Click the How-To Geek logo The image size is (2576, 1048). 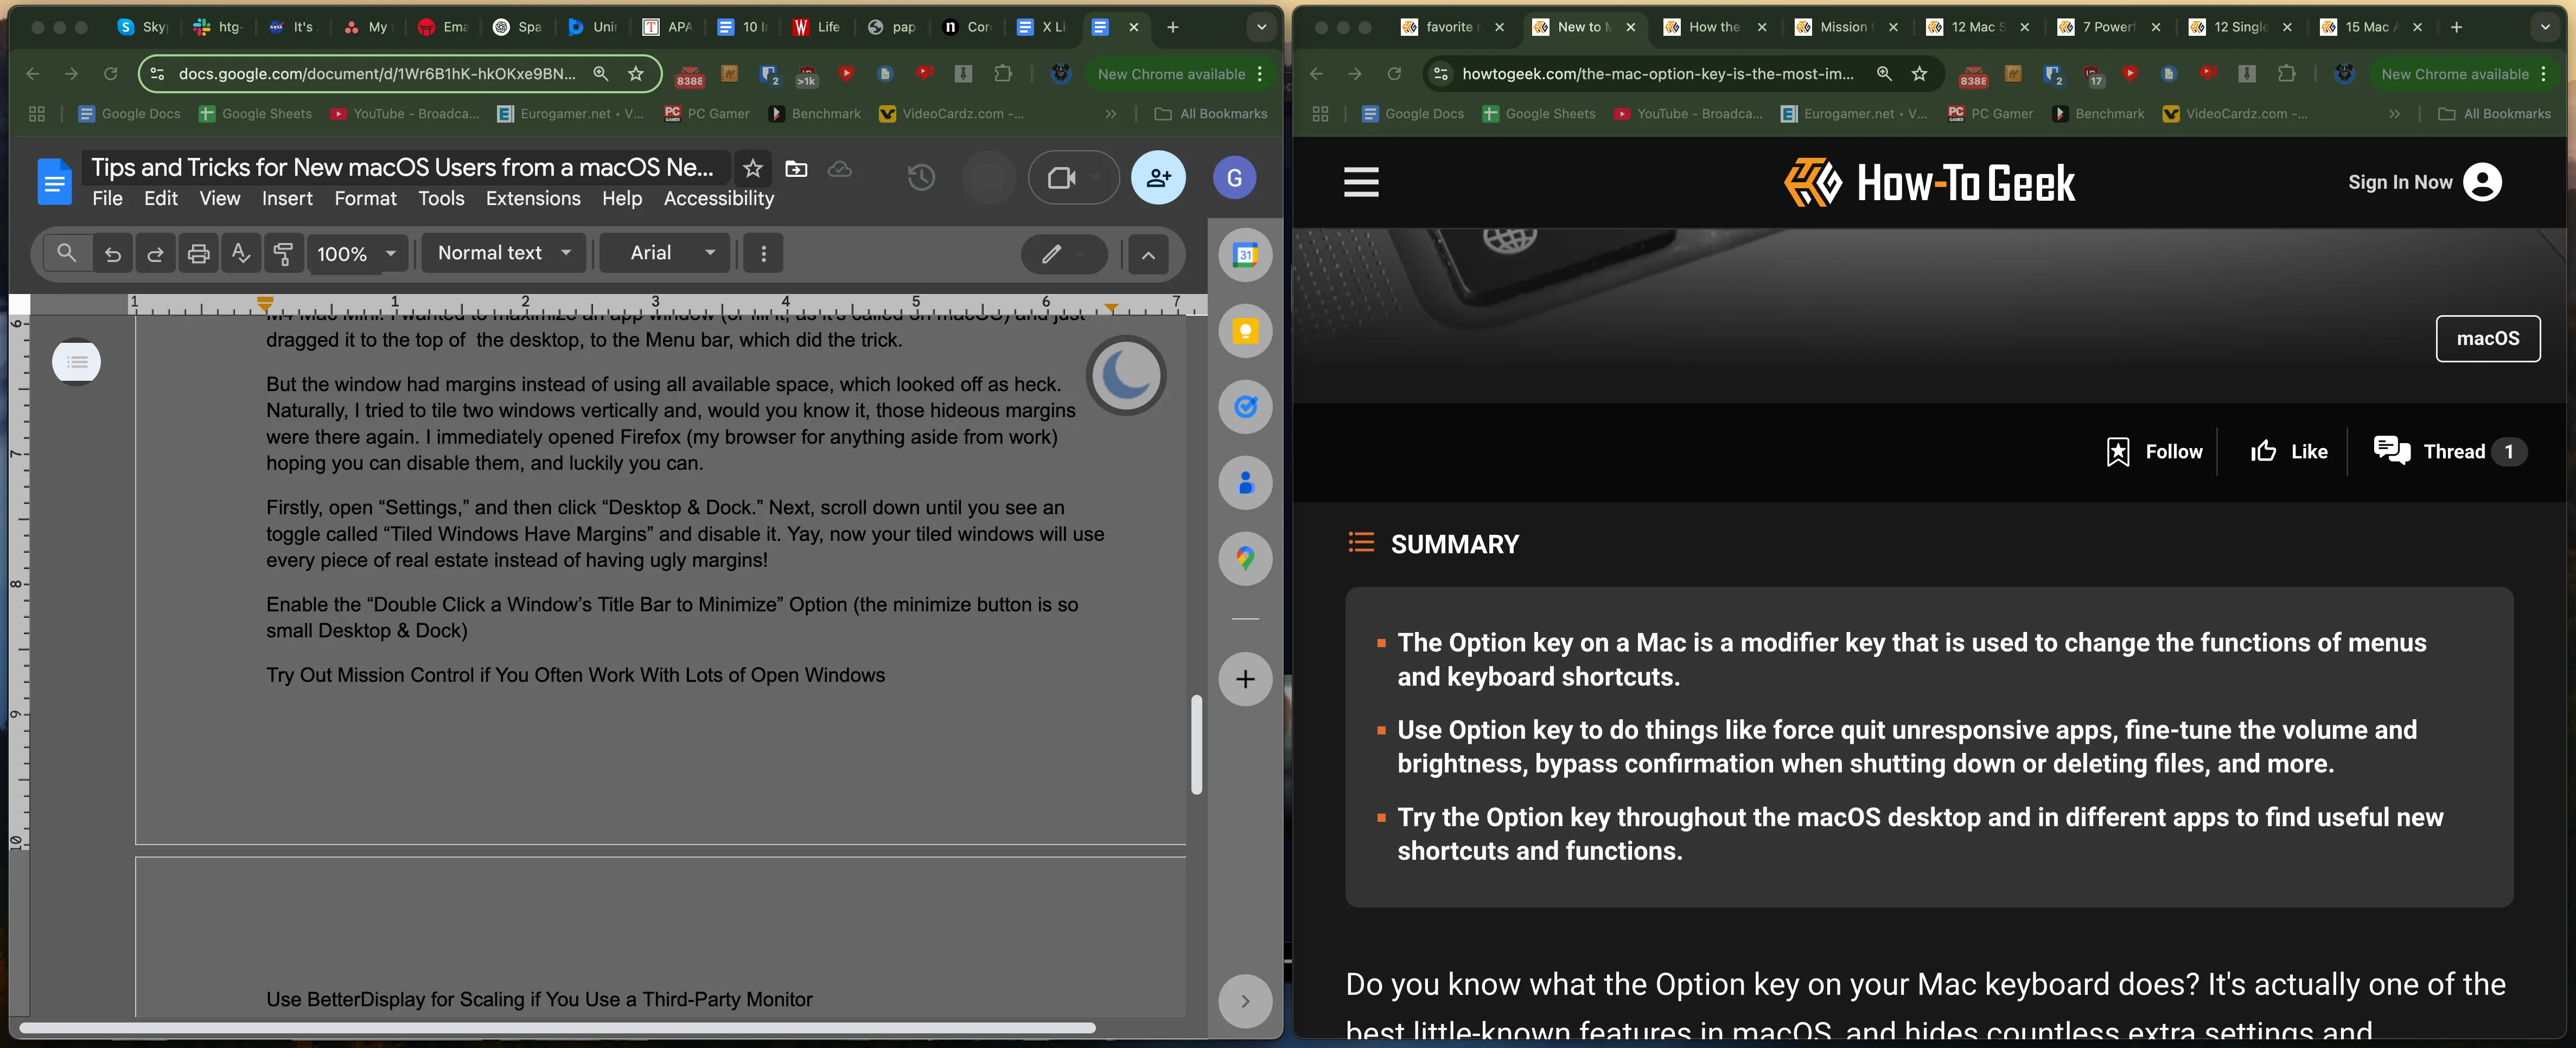tap(1930, 183)
